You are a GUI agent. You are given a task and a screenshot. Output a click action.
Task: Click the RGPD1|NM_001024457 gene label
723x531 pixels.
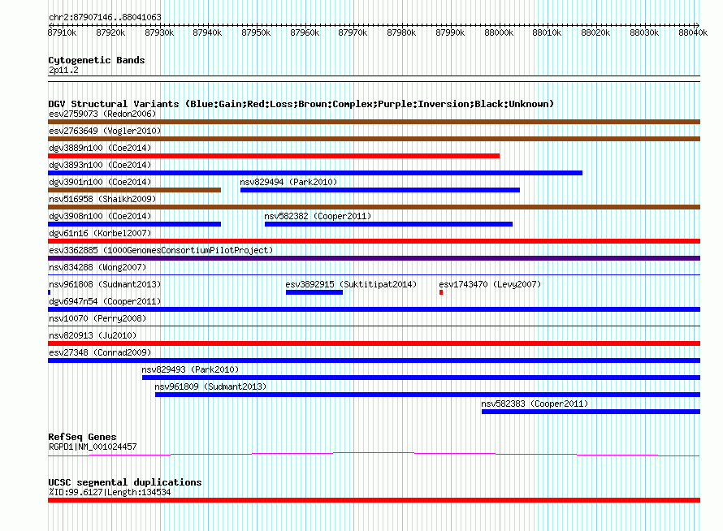[x=93, y=447]
